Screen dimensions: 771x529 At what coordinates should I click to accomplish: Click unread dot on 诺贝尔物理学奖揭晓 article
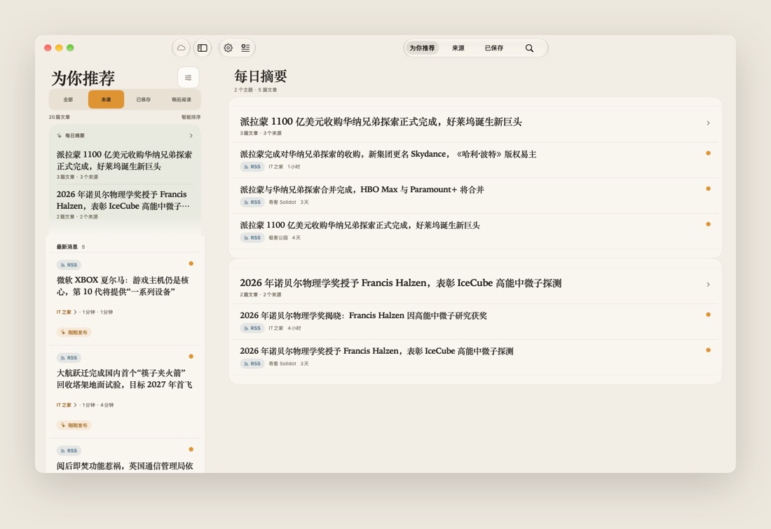click(708, 314)
